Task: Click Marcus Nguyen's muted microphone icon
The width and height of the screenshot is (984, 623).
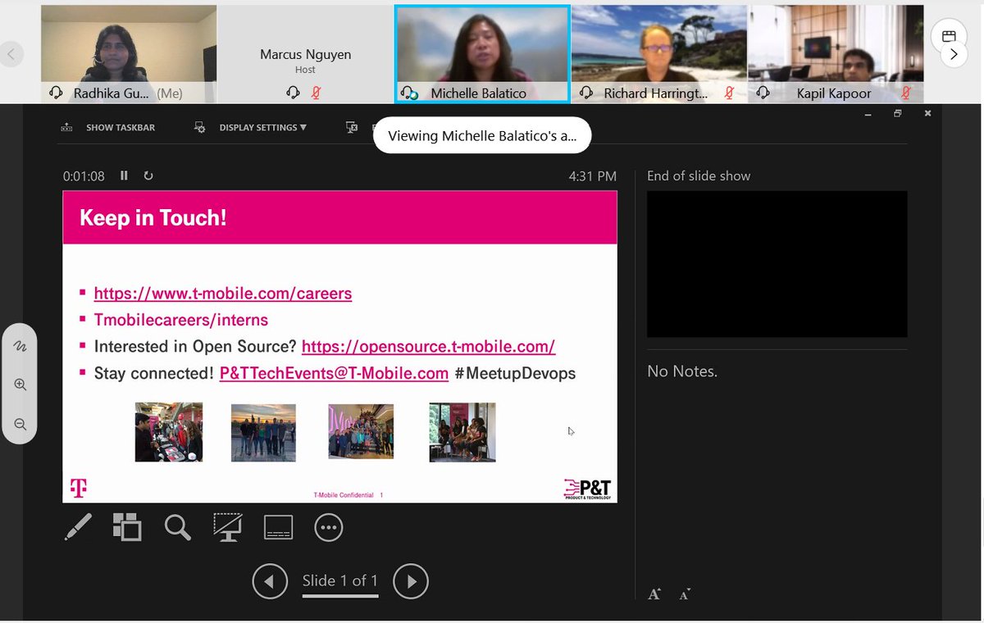Action: pos(316,93)
